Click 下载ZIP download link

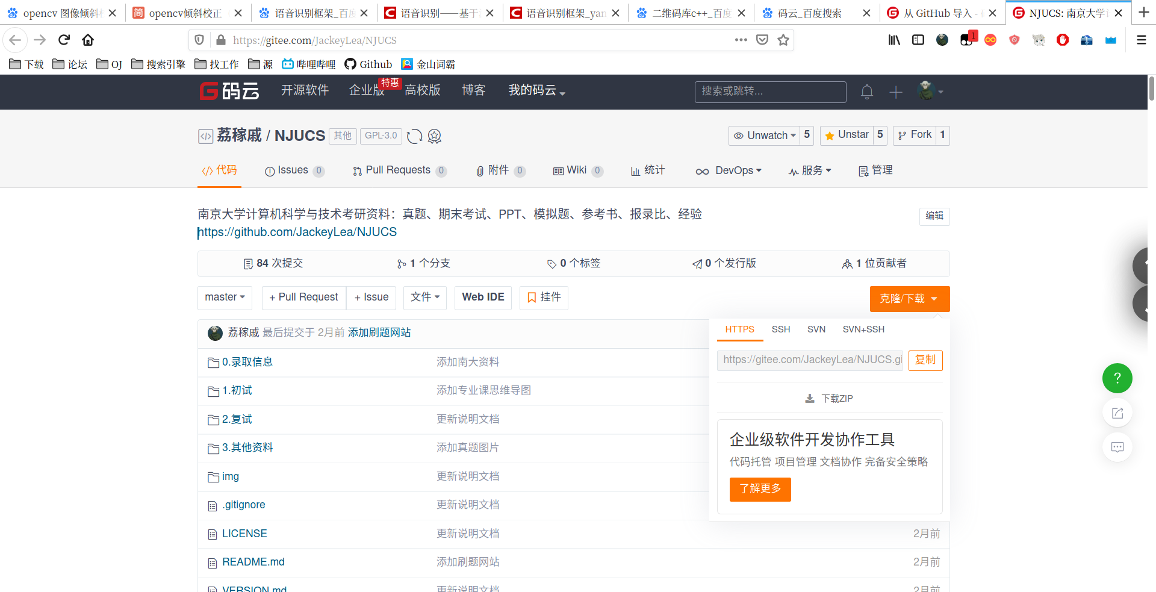coord(829,399)
